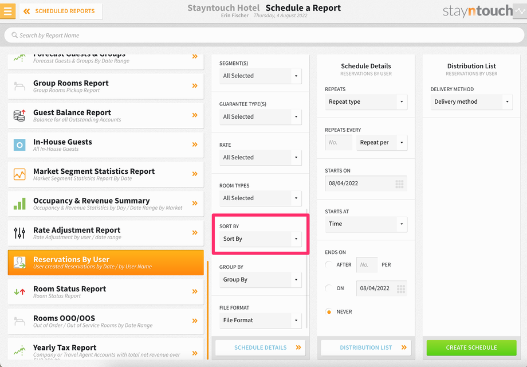The image size is (527, 367).
Task: Open the Repeat per dropdown
Action: click(382, 143)
